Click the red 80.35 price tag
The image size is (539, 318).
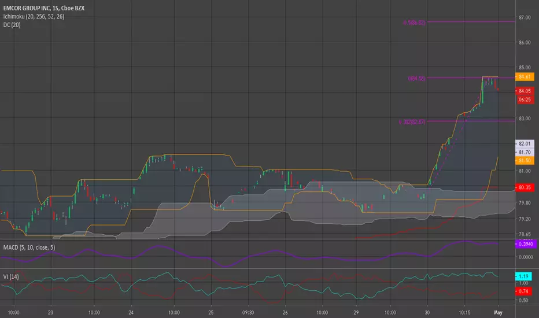coord(525,187)
